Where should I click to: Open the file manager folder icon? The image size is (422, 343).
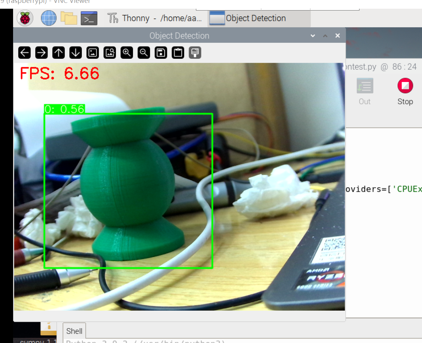coord(69,18)
